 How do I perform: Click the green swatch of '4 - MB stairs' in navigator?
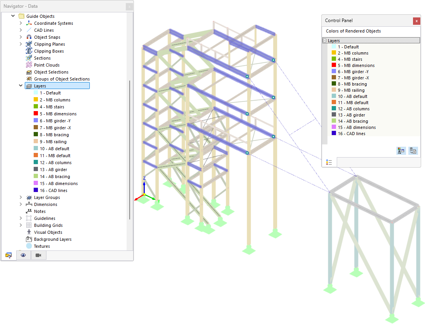[x=36, y=106]
